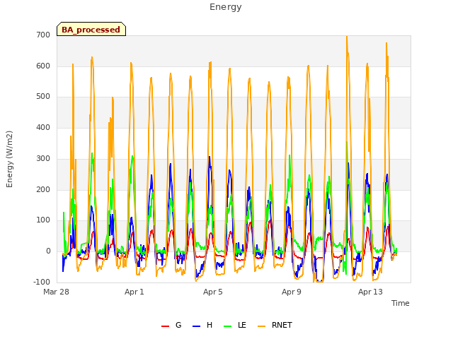The height and width of the screenshot is (339, 453).
Task: Click the 0 y-axis tick label
Action: coord(48,251)
